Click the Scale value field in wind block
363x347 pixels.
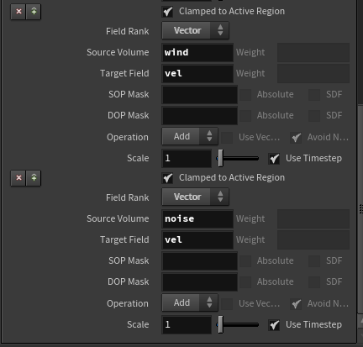tap(187, 159)
